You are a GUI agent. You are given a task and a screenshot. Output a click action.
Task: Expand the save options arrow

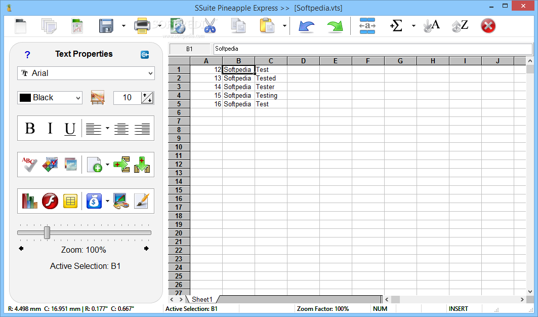coord(123,26)
